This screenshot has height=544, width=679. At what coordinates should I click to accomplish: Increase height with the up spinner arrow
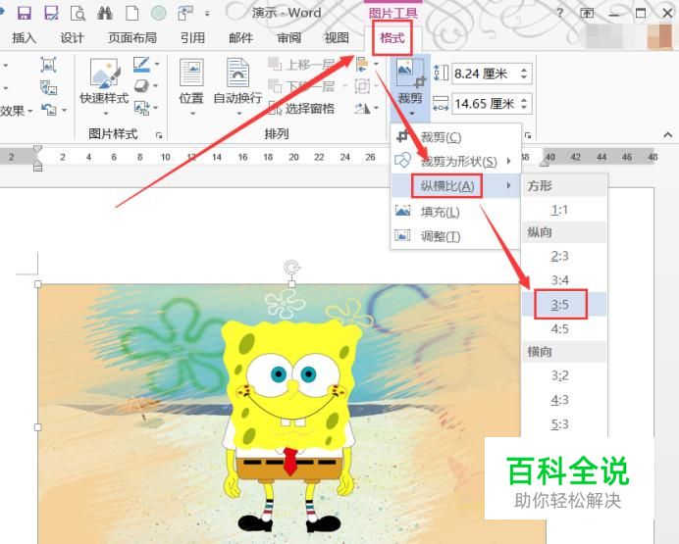[524, 70]
